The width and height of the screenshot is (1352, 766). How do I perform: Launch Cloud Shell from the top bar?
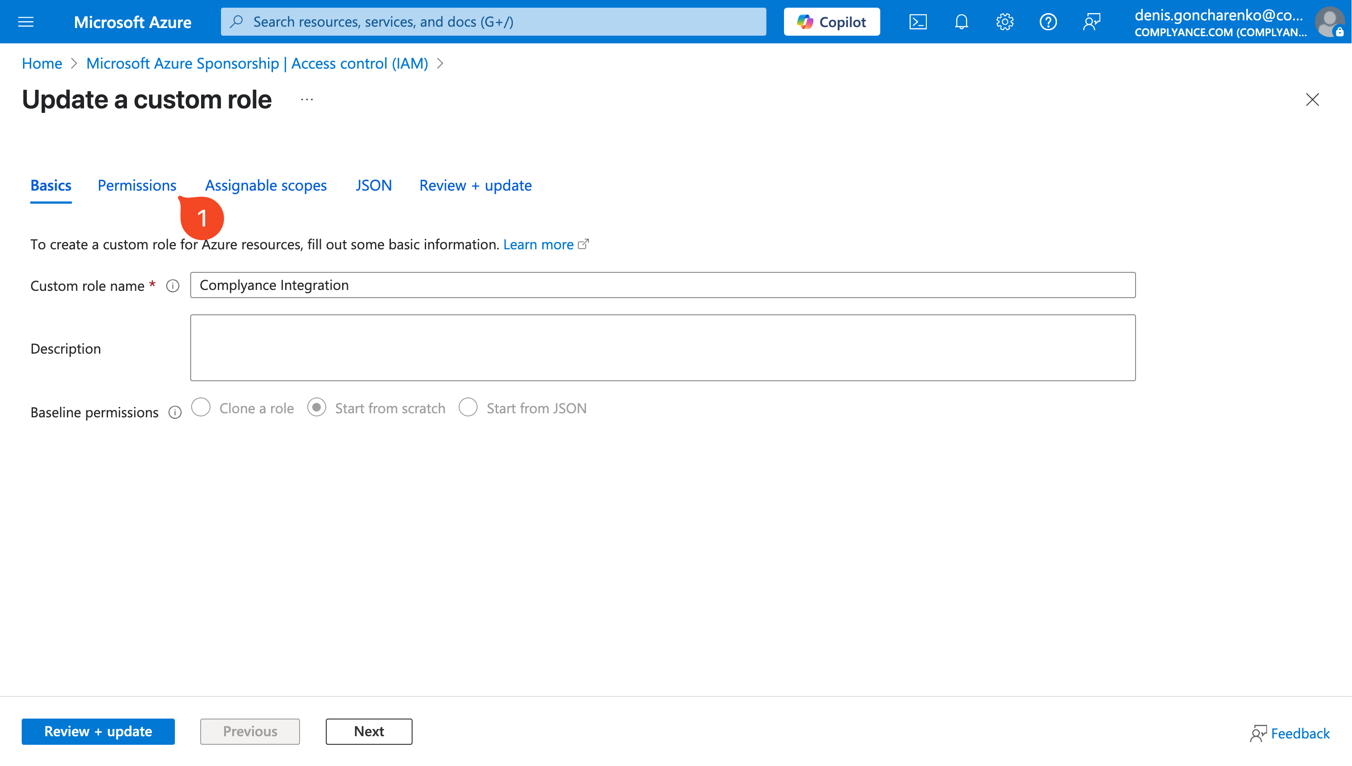tap(918, 22)
